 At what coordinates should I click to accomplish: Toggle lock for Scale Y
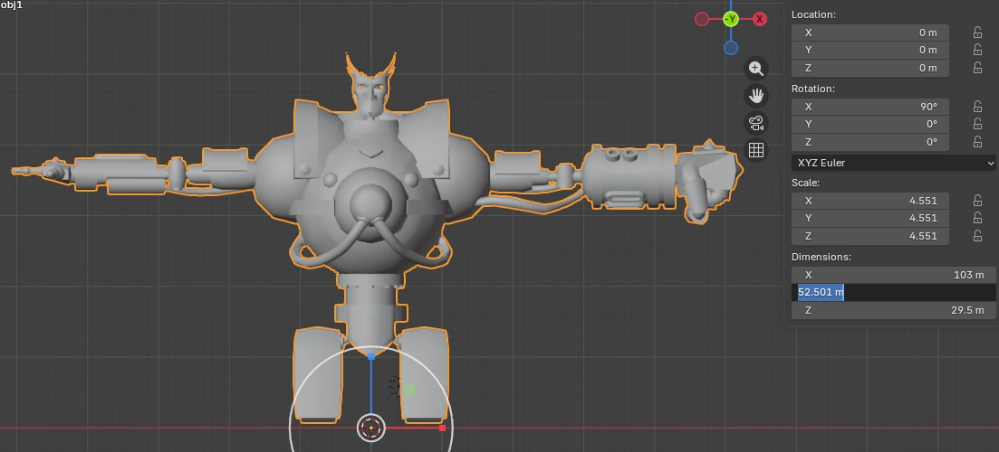(x=976, y=218)
